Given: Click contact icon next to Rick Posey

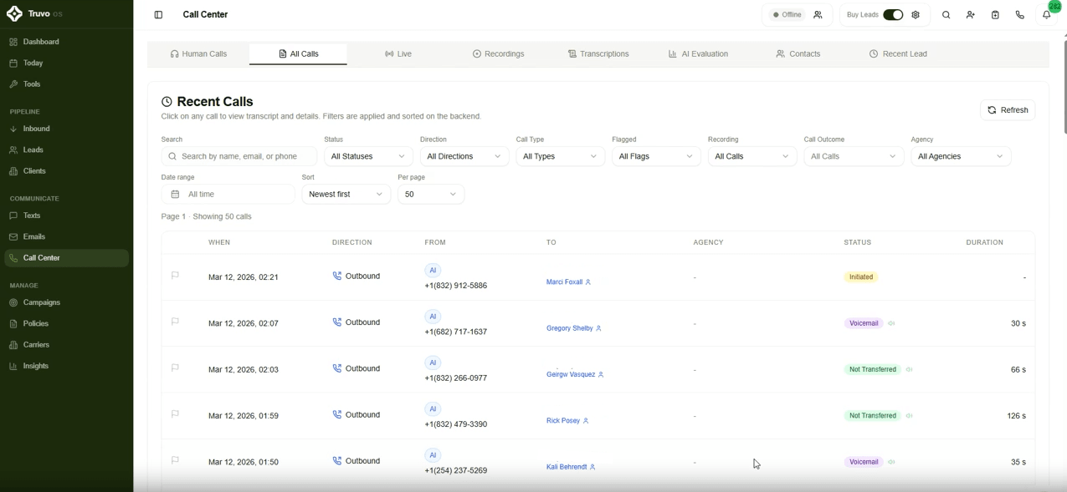Looking at the screenshot, I should tap(586, 421).
